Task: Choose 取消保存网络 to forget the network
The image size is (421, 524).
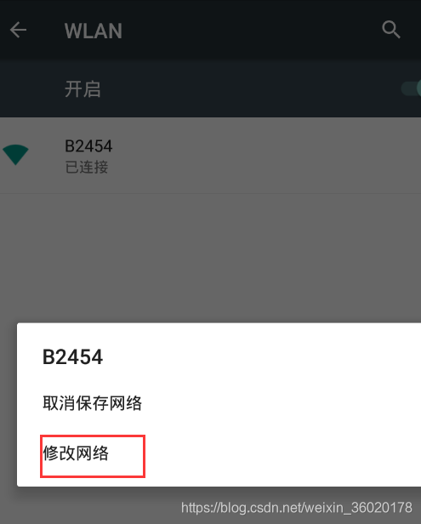Action: (92, 403)
